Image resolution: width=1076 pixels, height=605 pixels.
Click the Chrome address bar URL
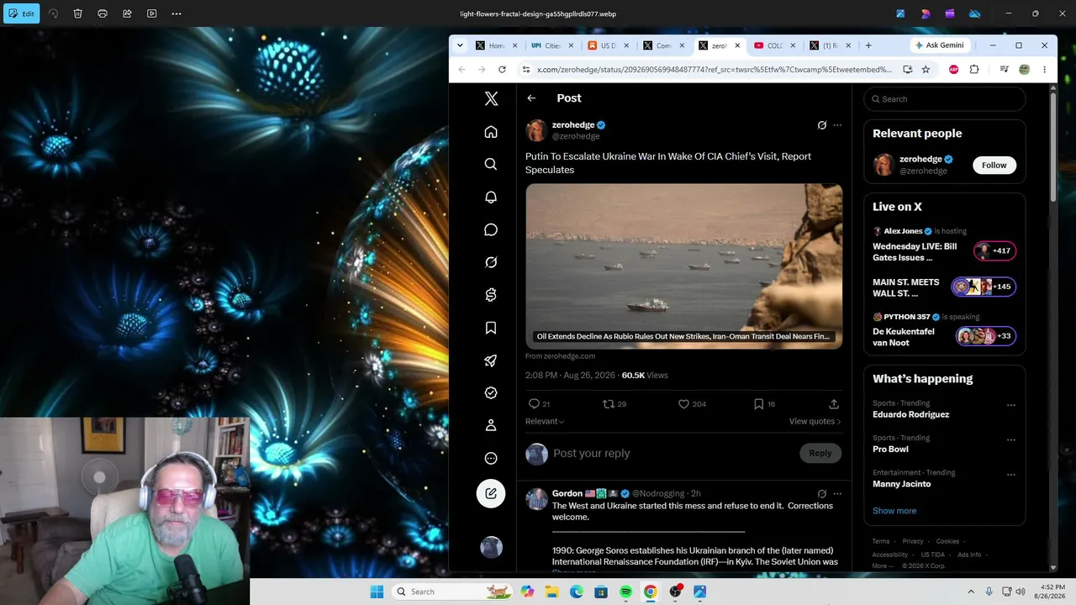click(x=715, y=70)
